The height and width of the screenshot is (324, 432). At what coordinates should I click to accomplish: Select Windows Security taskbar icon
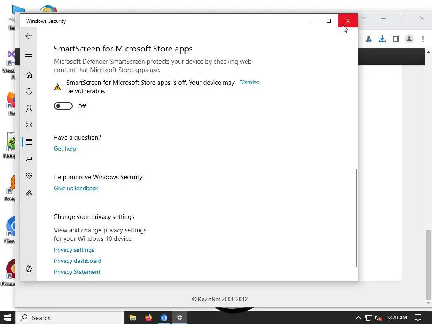(180, 318)
